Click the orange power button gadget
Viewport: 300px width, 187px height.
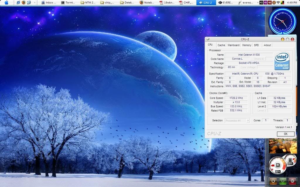(273, 181)
